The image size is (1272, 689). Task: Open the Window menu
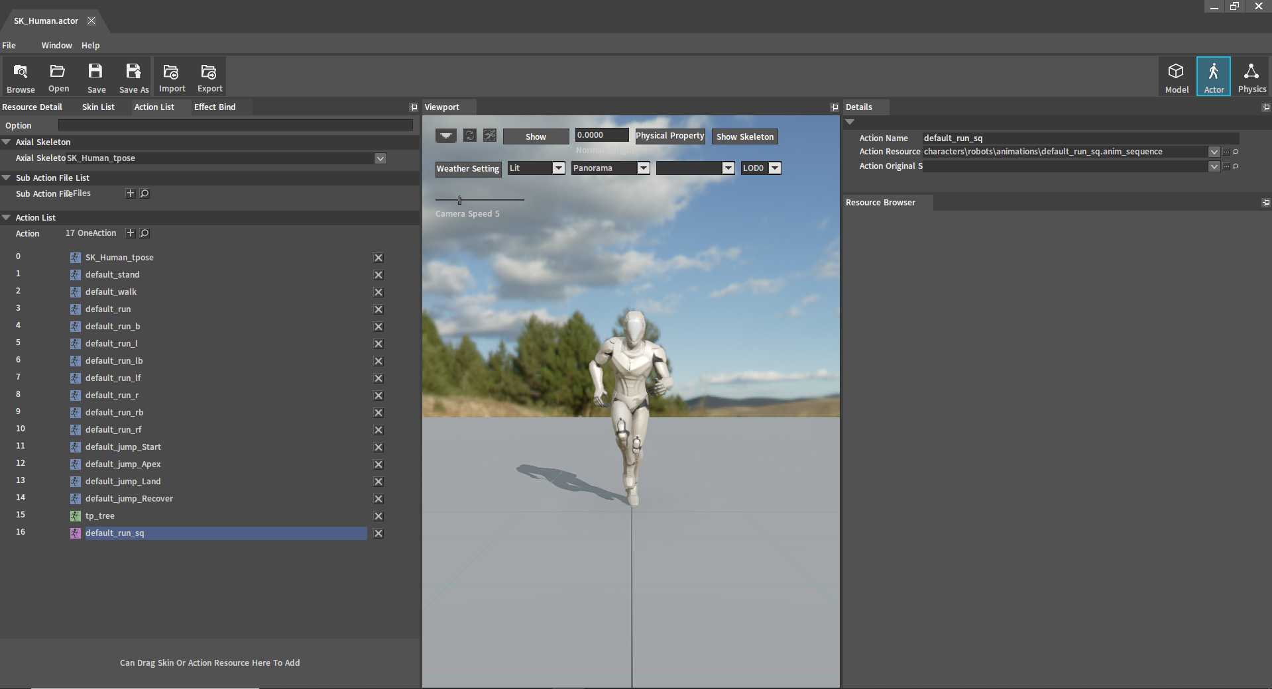point(56,46)
